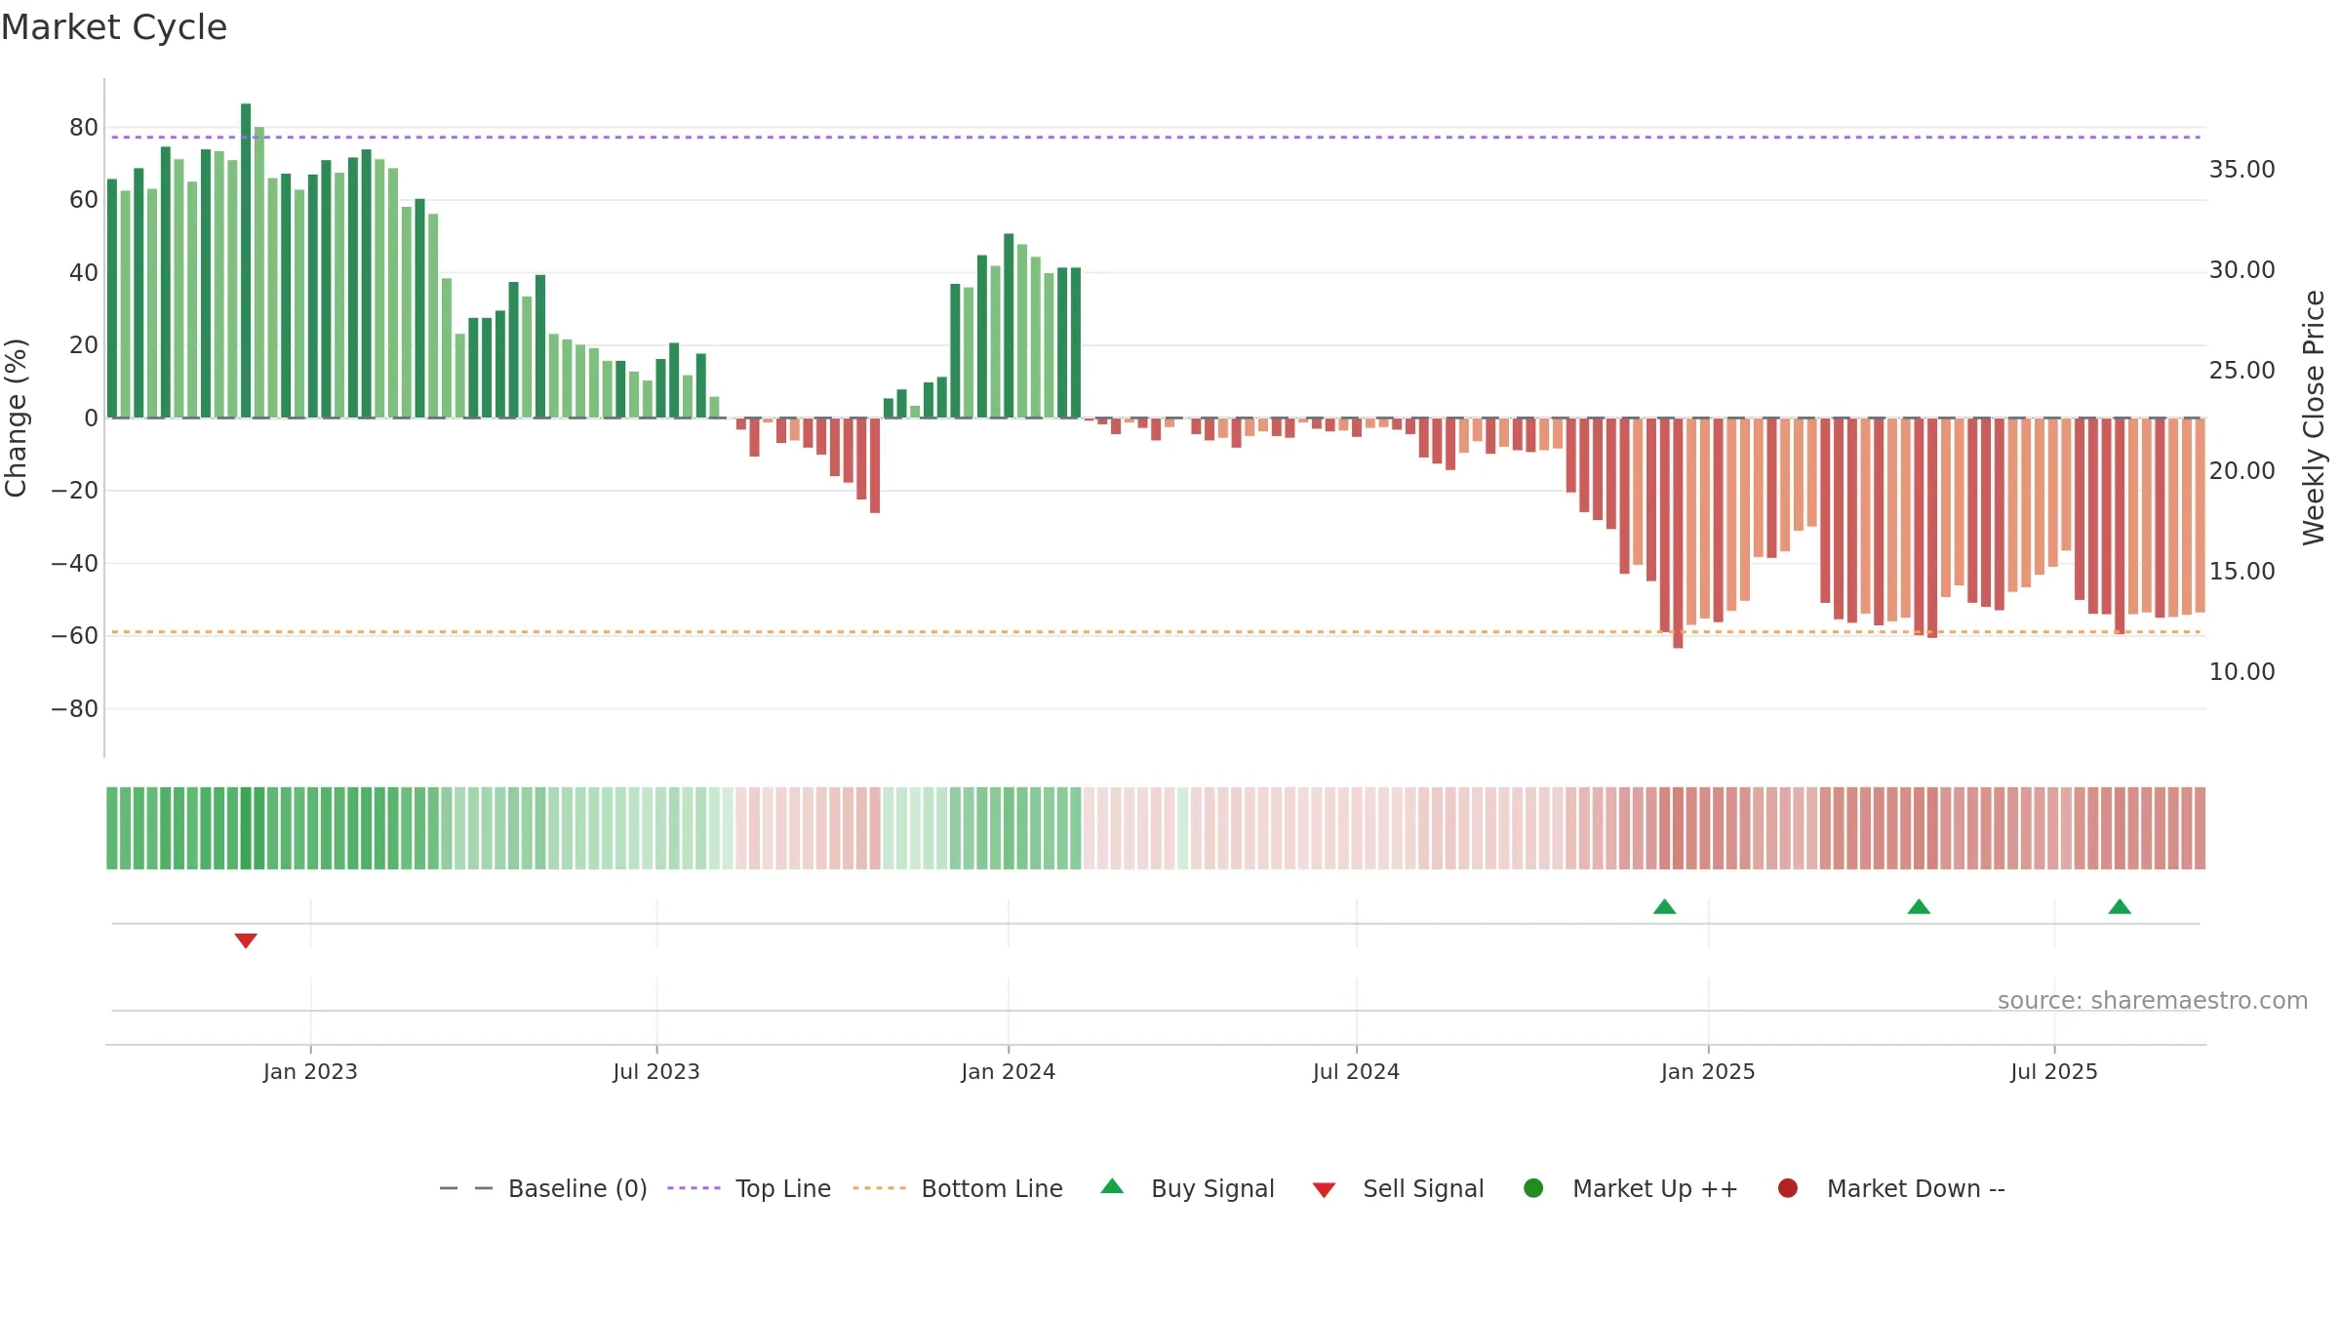Click the green Market Up circle in legend
This screenshot has height=1317, width=2341.
click(x=1533, y=1188)
